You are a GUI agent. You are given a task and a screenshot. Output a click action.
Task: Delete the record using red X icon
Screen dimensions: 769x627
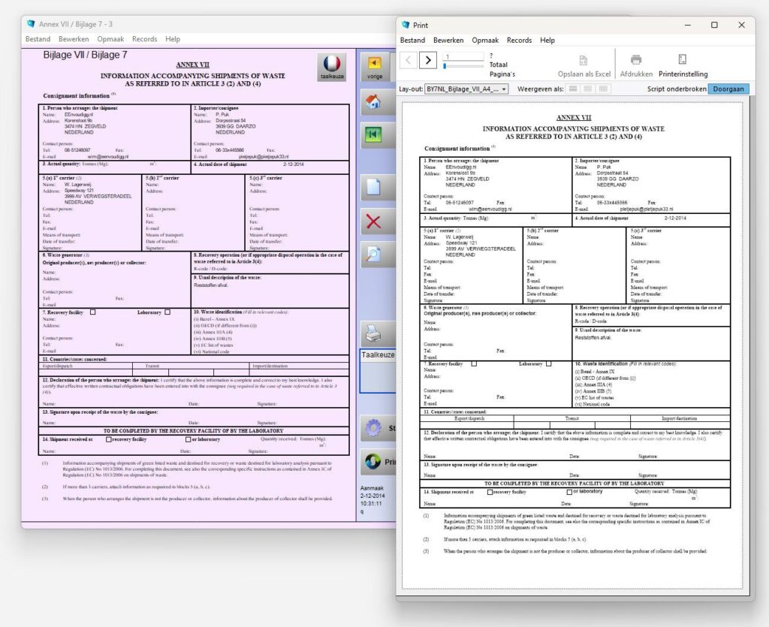pos(375,222)
